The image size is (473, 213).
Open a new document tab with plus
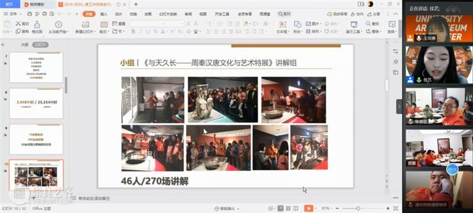point(136,4)
